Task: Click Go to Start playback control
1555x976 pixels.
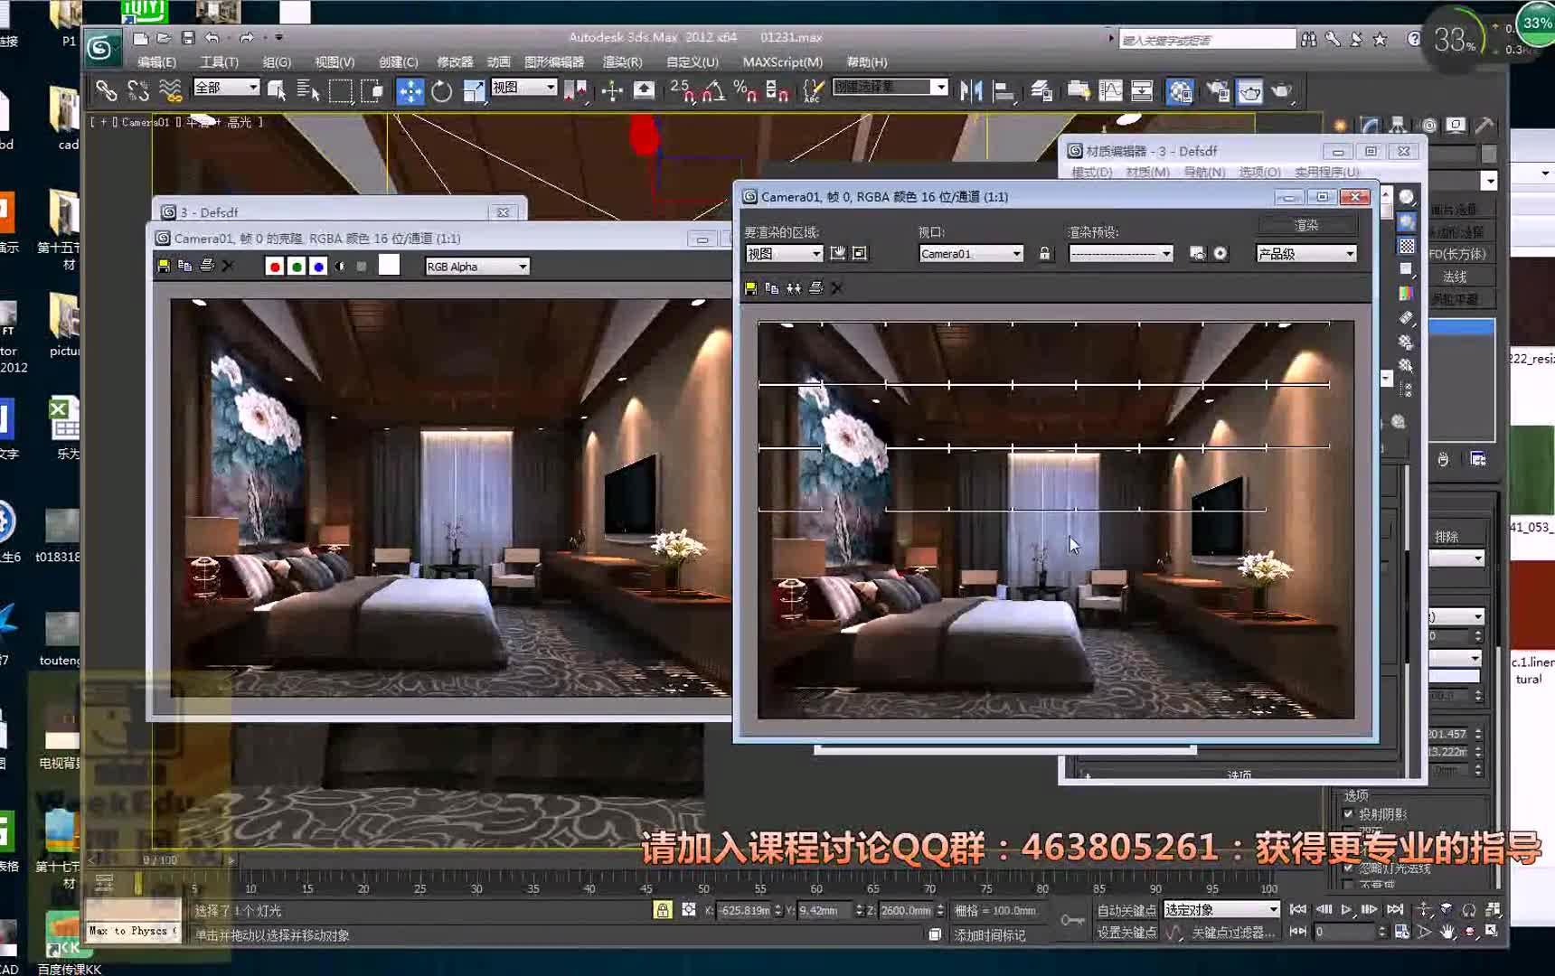Action: coord(1297,910)
